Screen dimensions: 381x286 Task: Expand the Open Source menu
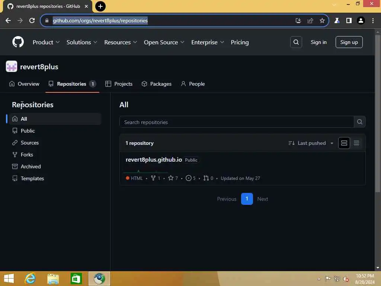pos(164,42)
